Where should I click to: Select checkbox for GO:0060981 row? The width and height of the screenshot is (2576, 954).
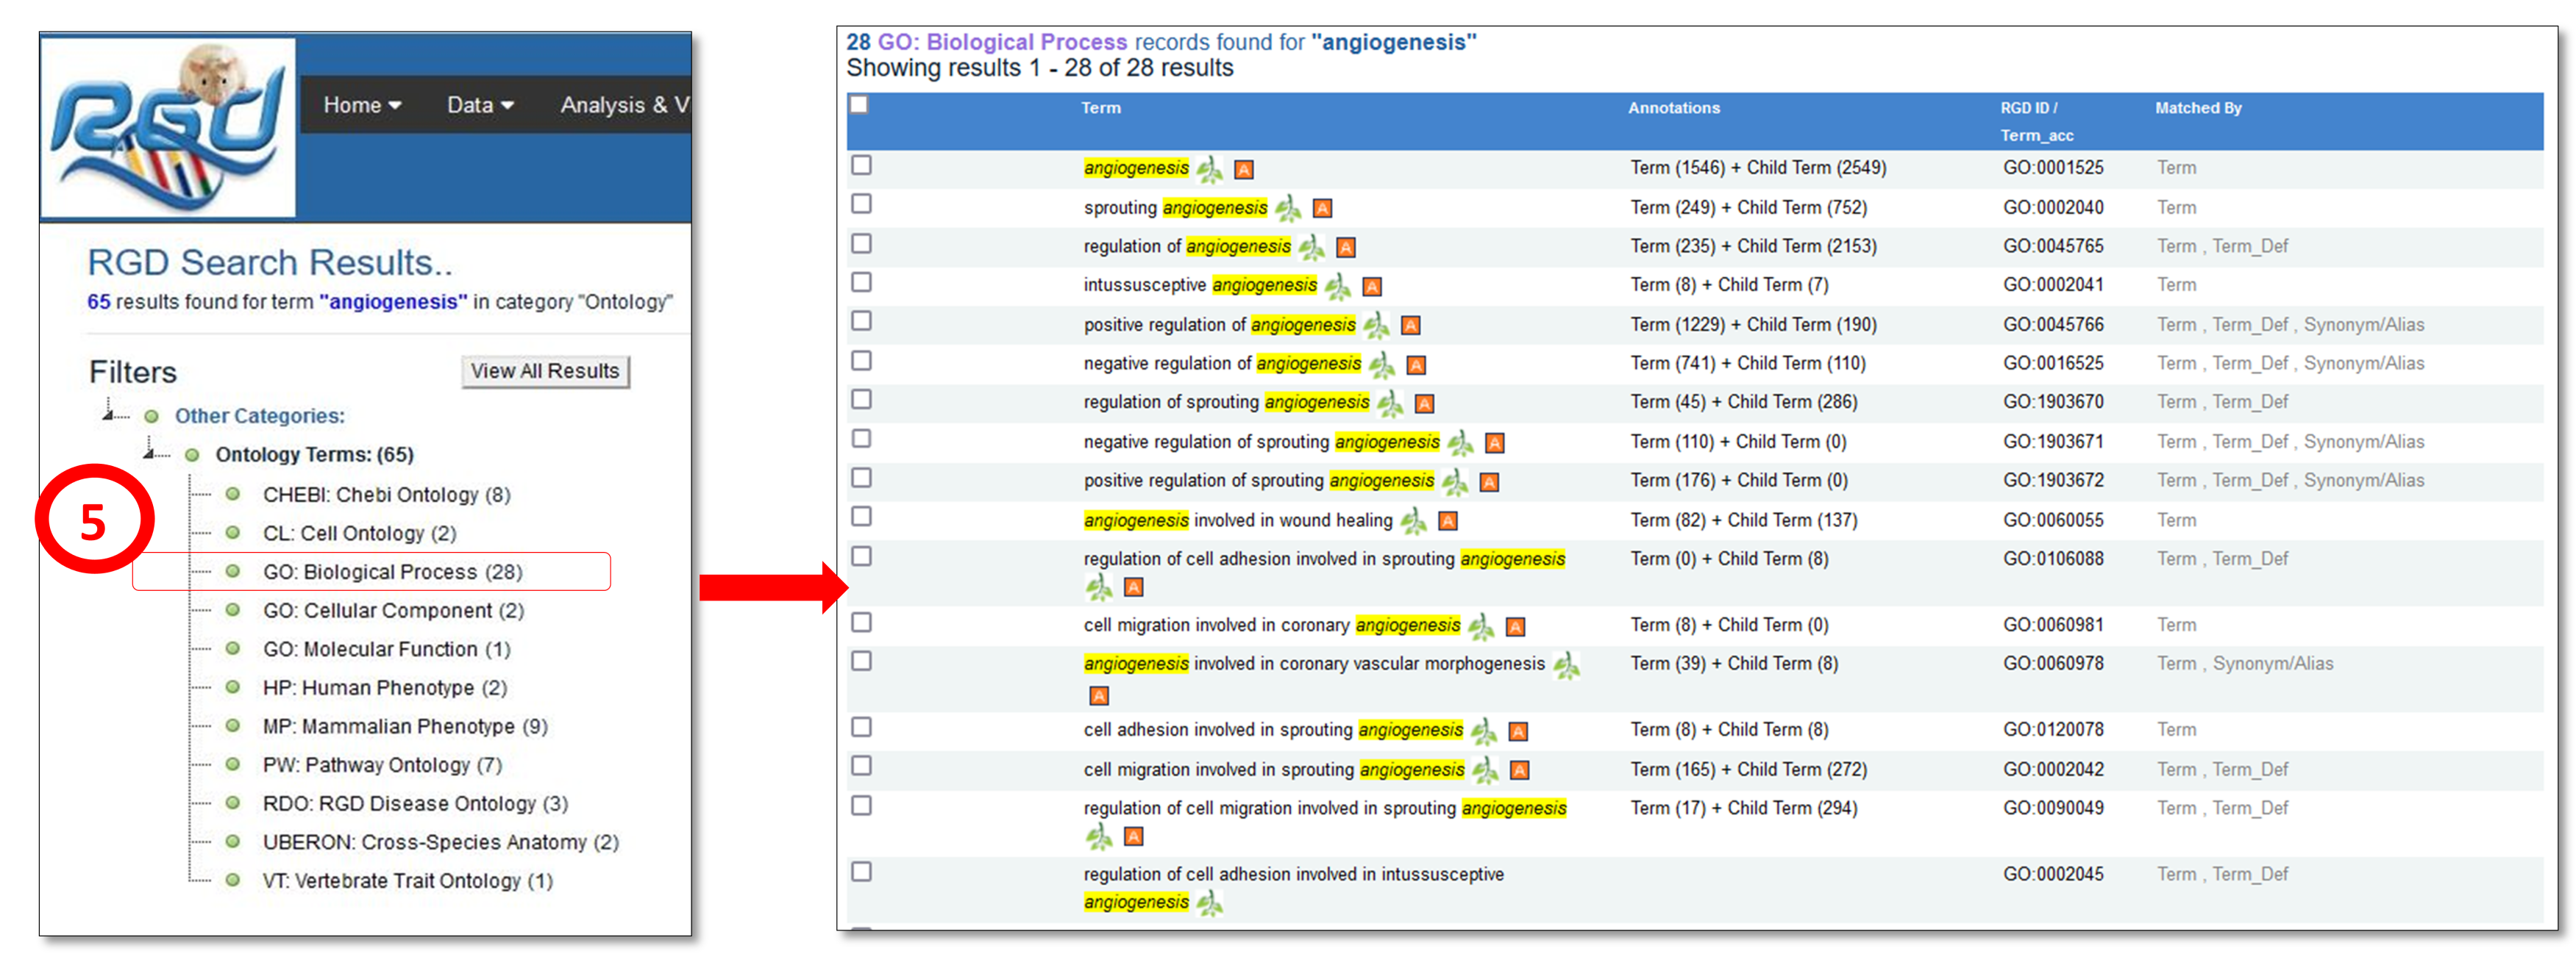pyautogui.click(x=861, y=623)
